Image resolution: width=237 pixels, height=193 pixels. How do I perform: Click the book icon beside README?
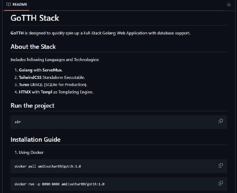(9, 4)
